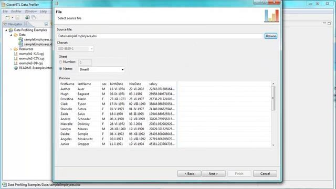Image resolution: width=336 pixels, height=189 pixels.
Task: Select the Number sheet radio button
Action: pyautogui.click(x=61, y=62)
